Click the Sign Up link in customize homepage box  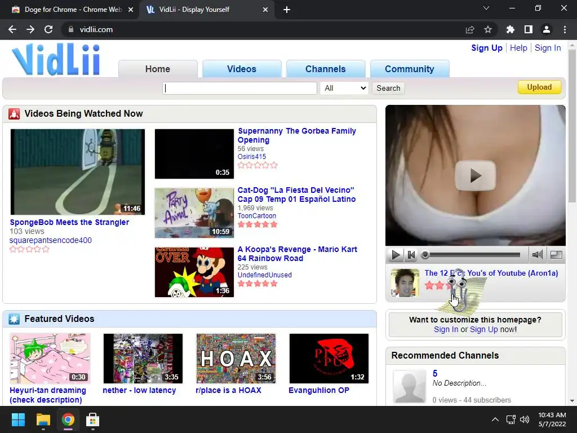(x=483, y=329)
